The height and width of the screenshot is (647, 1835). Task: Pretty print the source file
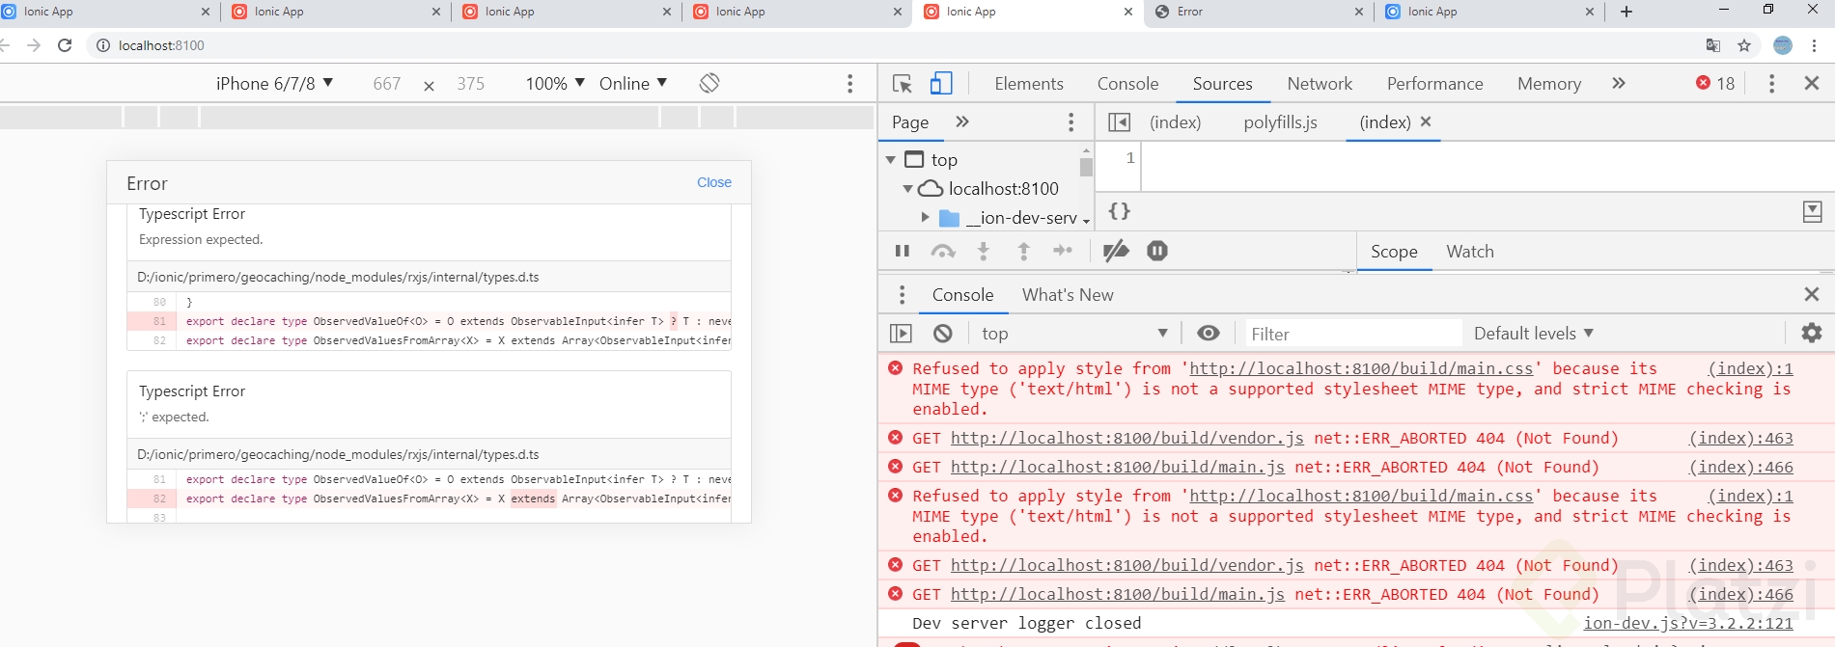[1120, 211]
